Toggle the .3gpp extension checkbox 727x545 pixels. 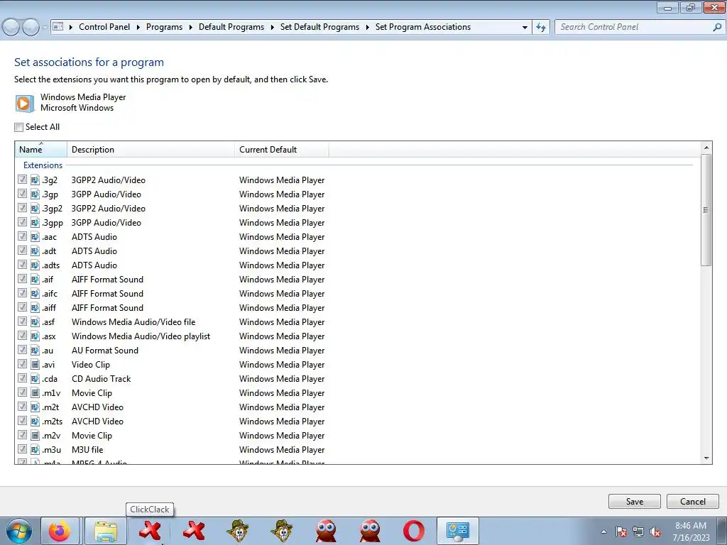point(22,222)
